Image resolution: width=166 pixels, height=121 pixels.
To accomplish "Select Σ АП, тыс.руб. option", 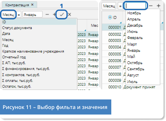I will tap(39, 63).
